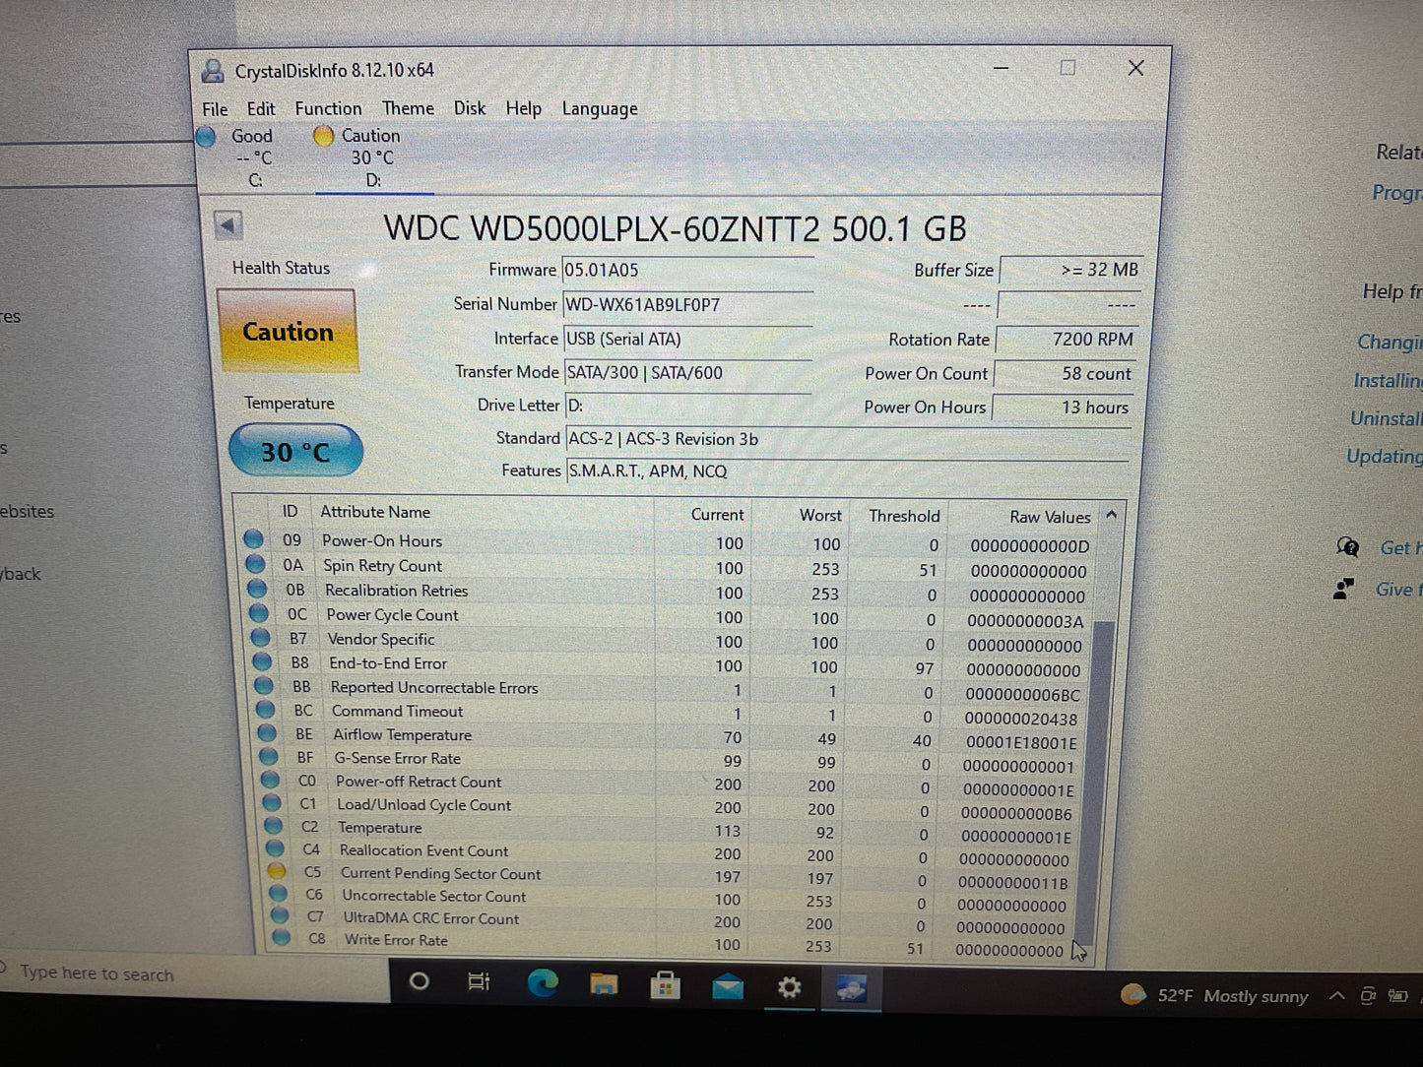The width and height of the screenshot is (1423, 1067).
Task: Open the Function menu
Action: click(x=328, y=108)
